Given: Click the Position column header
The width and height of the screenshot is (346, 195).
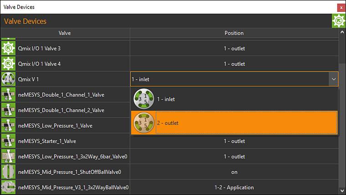Looking at the screenshot, I should click(234, 33).
